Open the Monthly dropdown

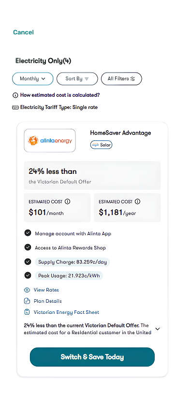coord(33,79)
